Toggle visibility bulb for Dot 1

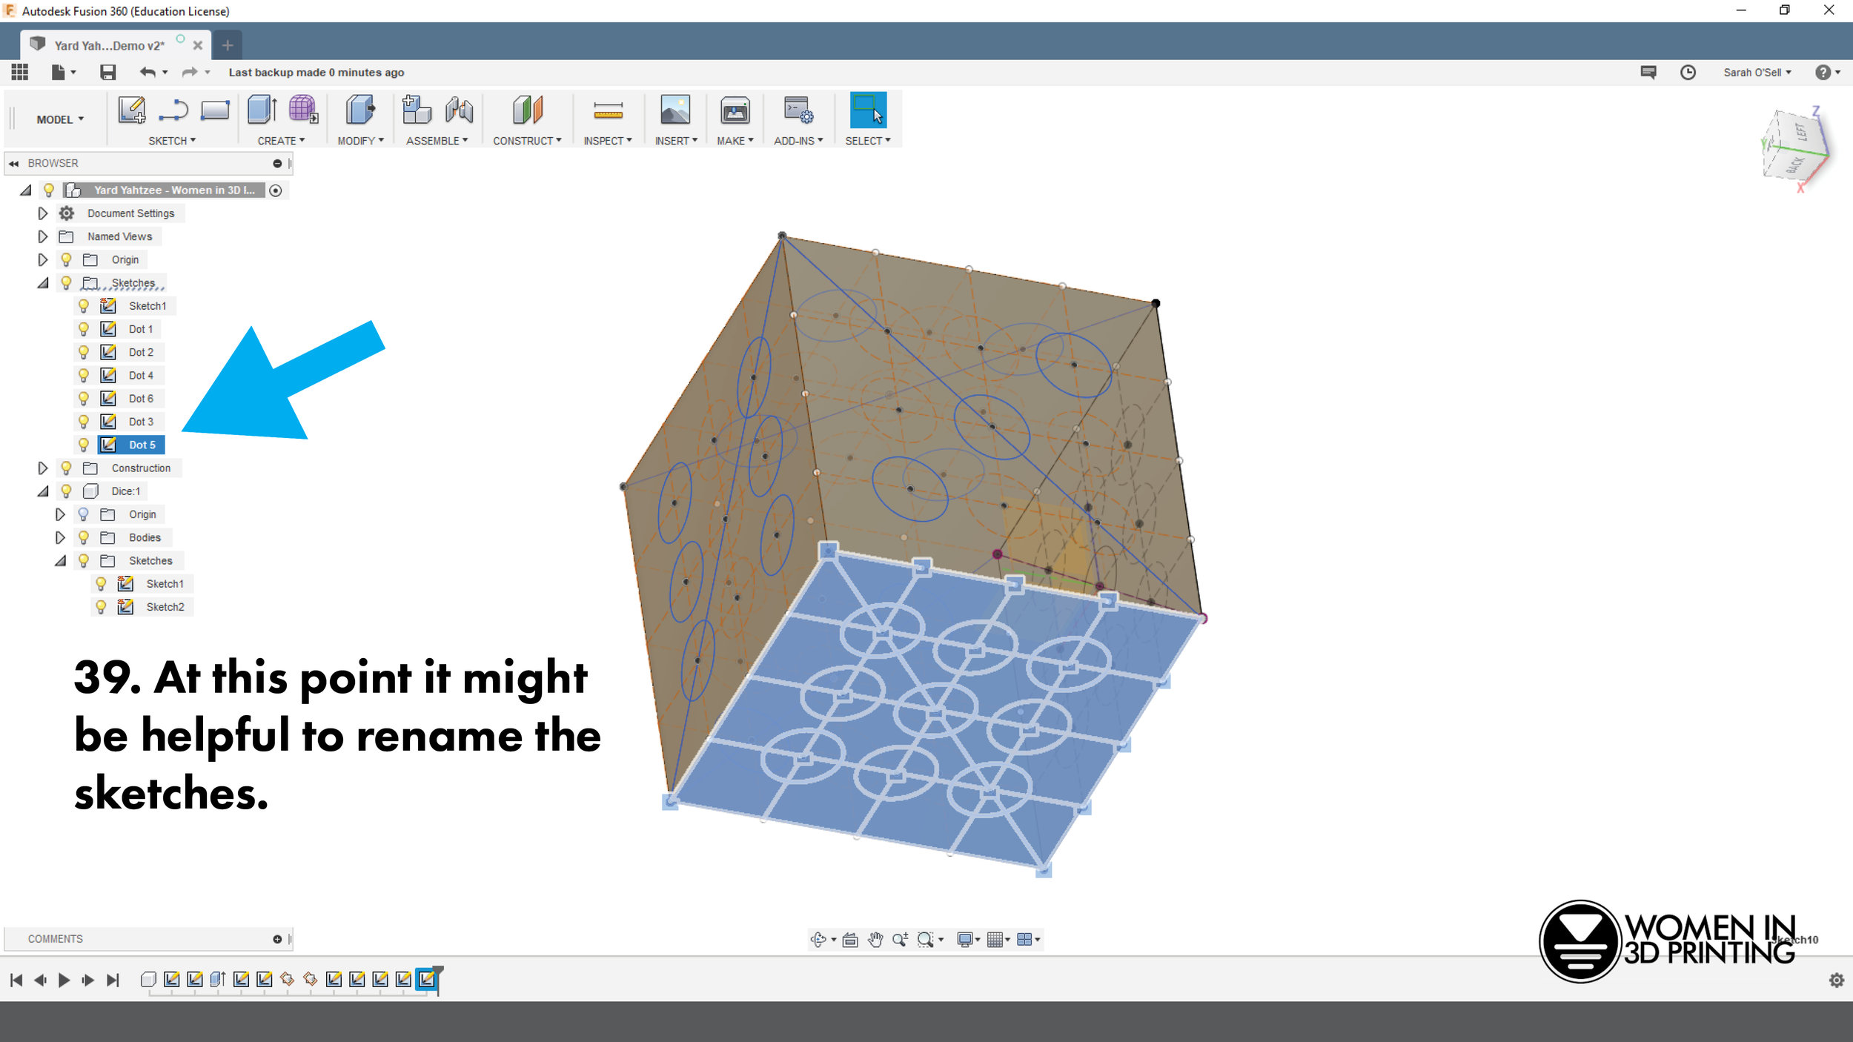84,329
